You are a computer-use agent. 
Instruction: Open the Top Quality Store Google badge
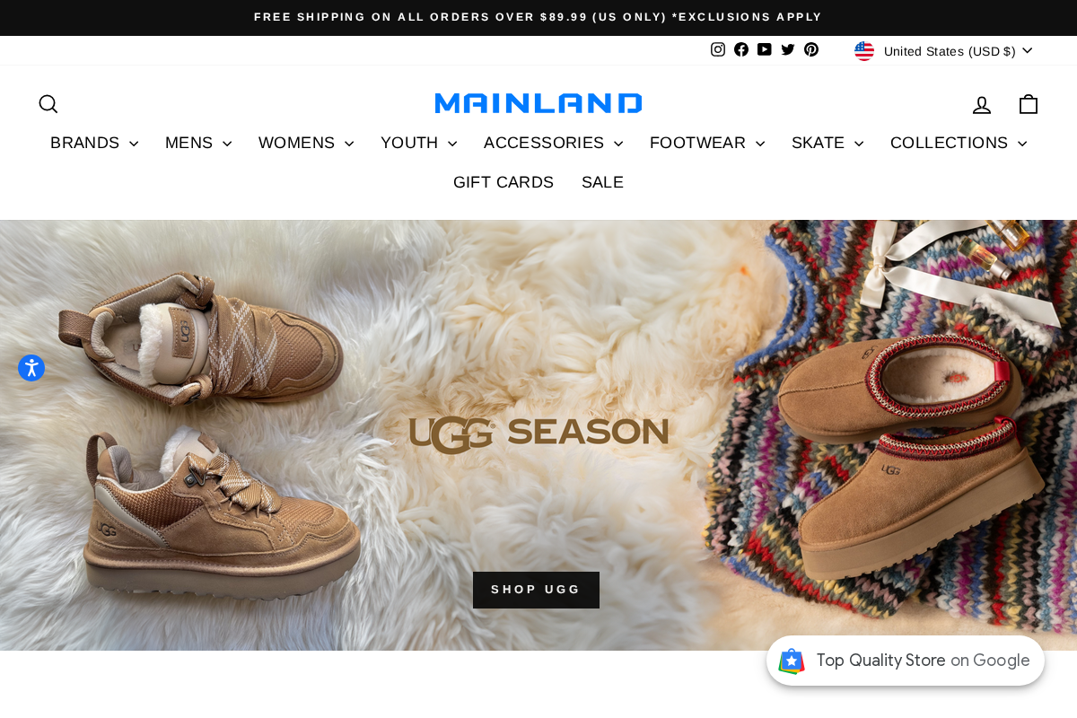coord(906,661)
